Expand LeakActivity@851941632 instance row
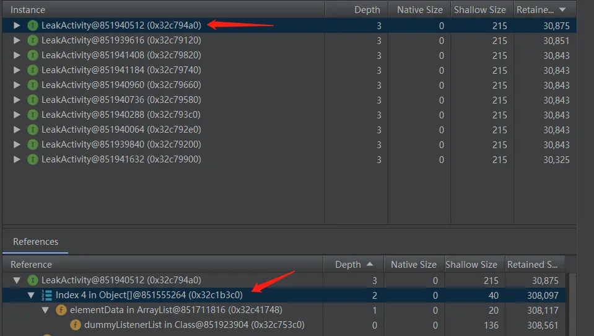This screenshot has height=336, width=594. tap(17, 159)
